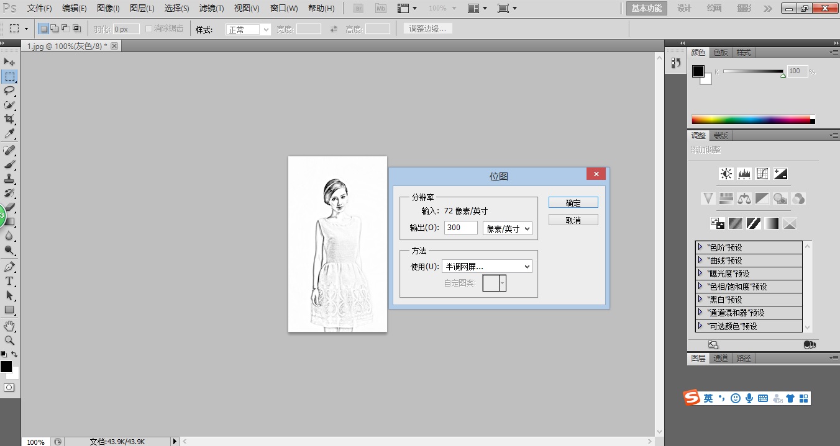
Task: Choose the Eyedropper tool
Action: pos(9,134)
